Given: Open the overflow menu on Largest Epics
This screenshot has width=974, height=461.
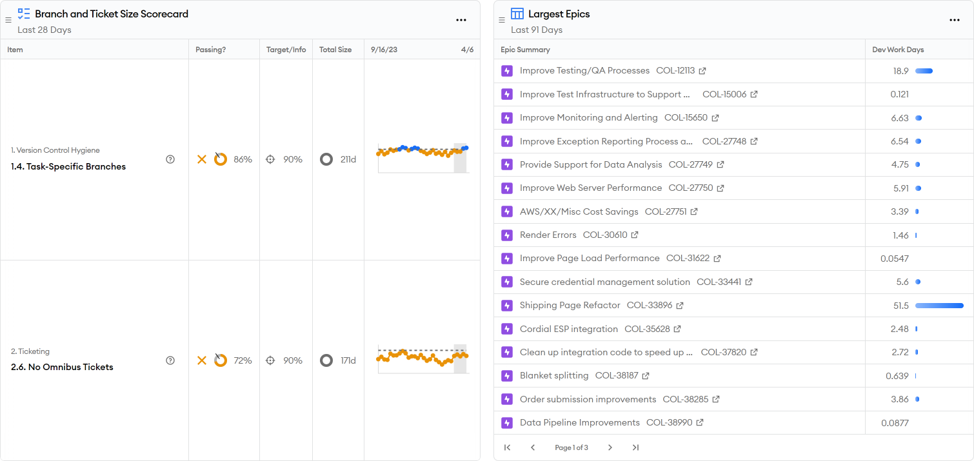Looking at the screenshot, I should point(955,19).
